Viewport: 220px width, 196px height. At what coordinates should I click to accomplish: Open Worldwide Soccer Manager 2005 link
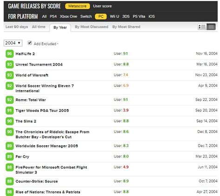click(x=47, y=146)
